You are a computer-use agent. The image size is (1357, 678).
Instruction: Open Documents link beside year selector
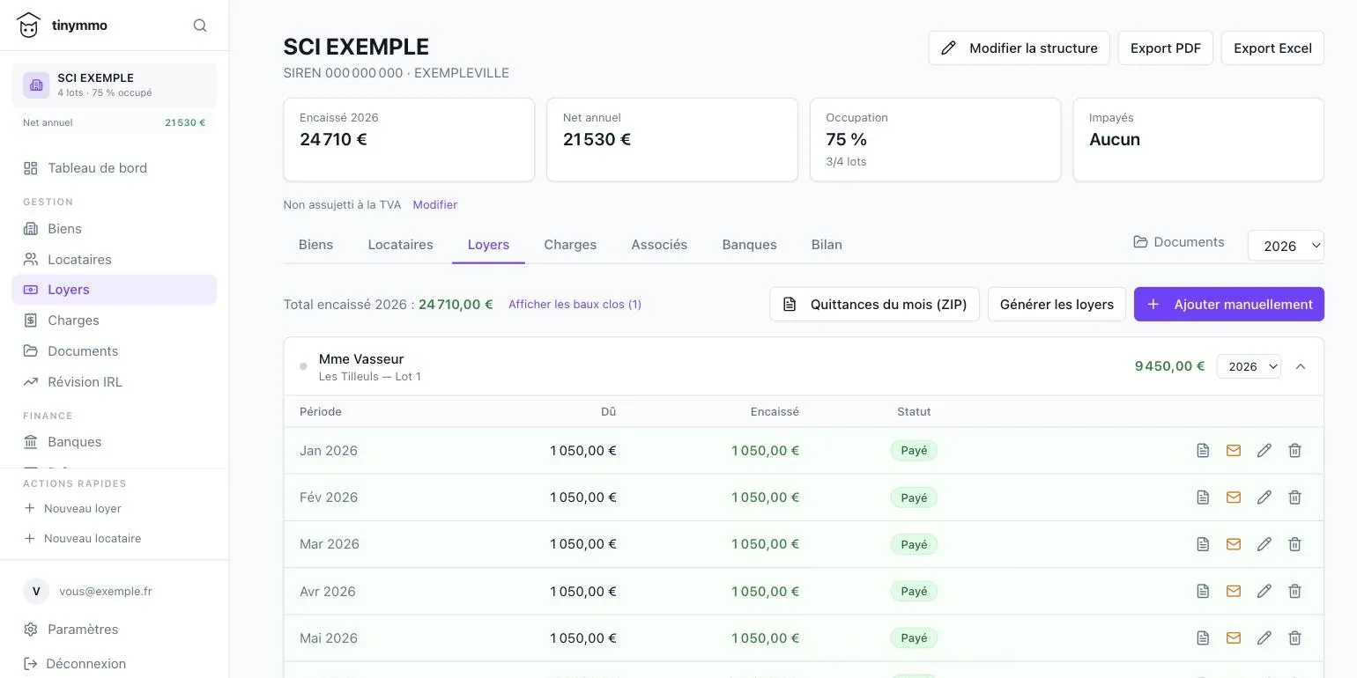[x=1179, y=242]
